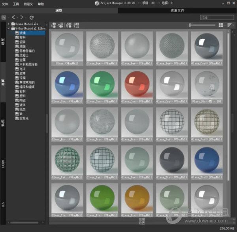The width and height of the screenshot is (237, 232).
Task: Select the 瓷砖 category in the tree
Action: pyautogui.click(x=23, y=42)
